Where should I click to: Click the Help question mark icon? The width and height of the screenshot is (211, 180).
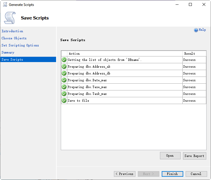point(196,30)
